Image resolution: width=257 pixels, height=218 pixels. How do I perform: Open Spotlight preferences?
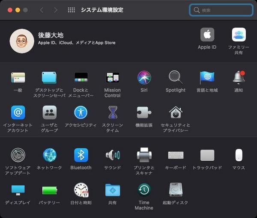point(176,77)
